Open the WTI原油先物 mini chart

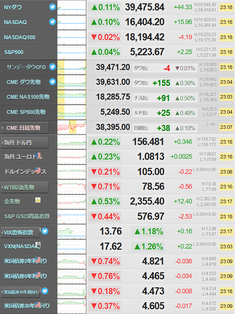[72, 187]
